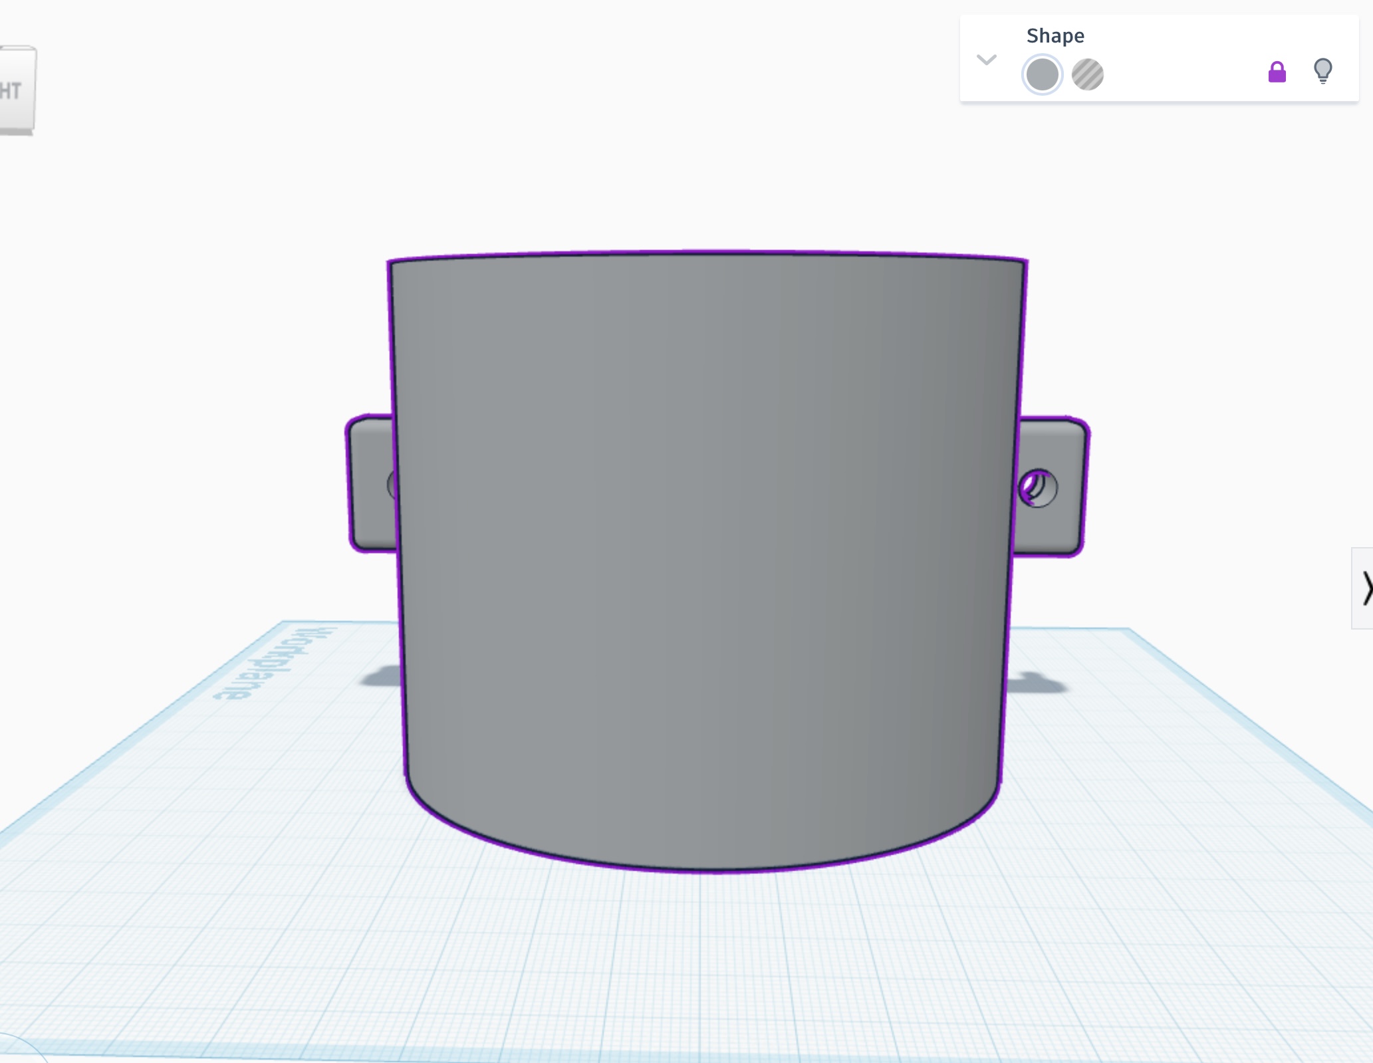Switch shape to striped Hole mode

coord(1088,74)
